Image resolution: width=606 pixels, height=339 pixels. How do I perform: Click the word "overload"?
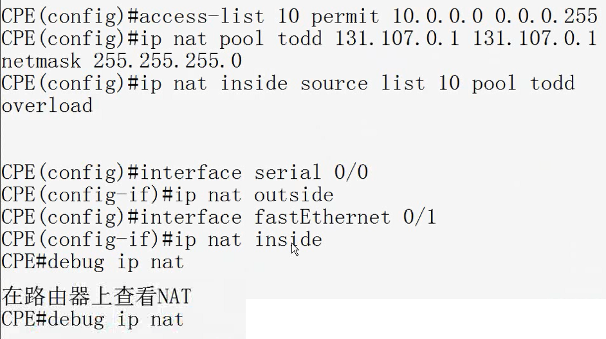(47, 105)
